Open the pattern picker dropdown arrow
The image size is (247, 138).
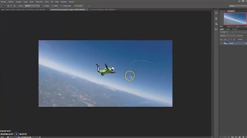(x=89, y=6)
